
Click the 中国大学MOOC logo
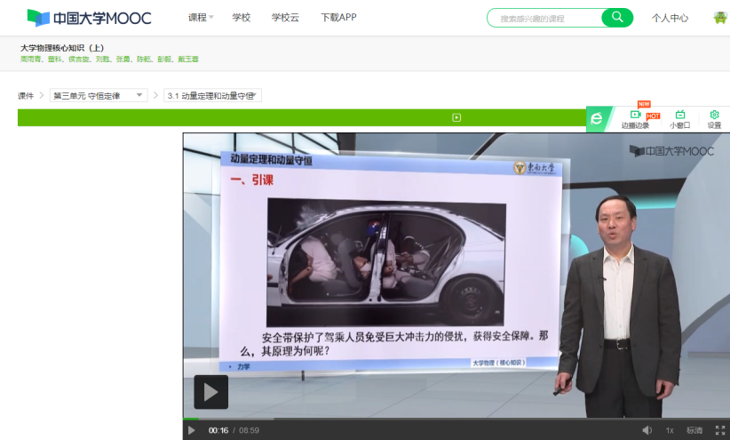tap(89, 18)
